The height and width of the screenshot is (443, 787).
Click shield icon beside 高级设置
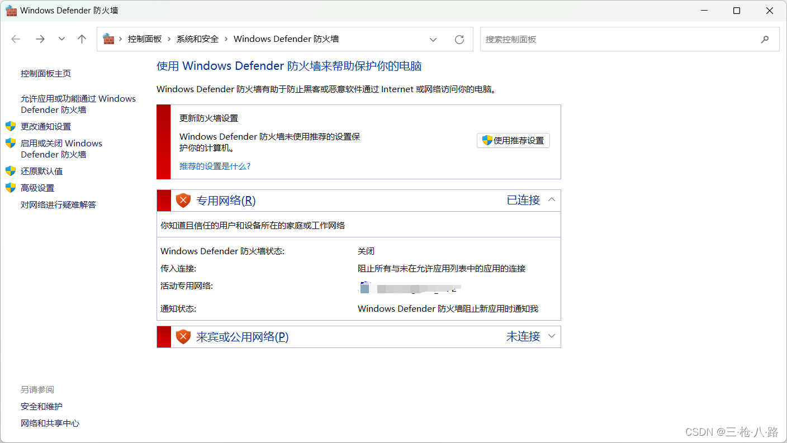click(x=11, y=188)
